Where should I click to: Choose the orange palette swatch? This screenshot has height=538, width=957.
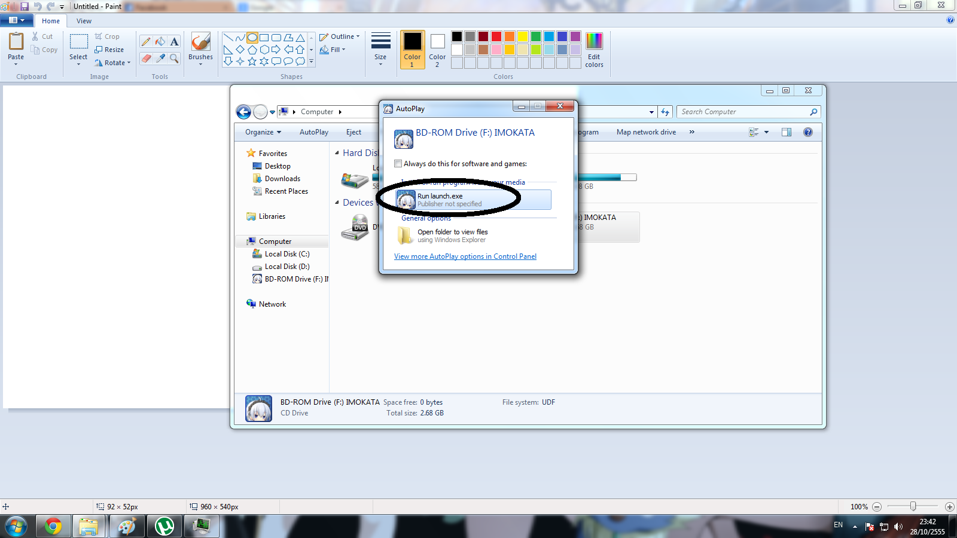[x=510, y=36]
